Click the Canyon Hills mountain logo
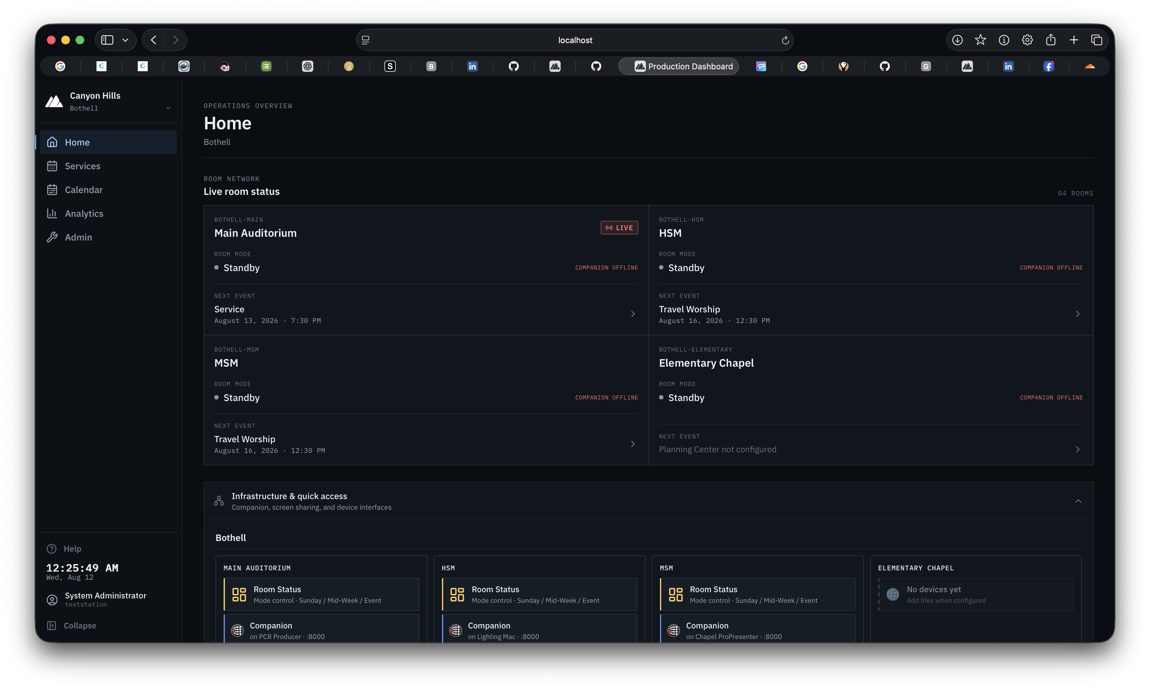This screenshot has height=689, width=1150. 54,101
